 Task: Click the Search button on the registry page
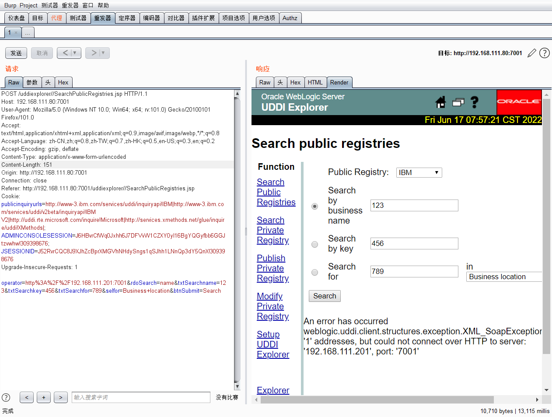pos(325,296)
